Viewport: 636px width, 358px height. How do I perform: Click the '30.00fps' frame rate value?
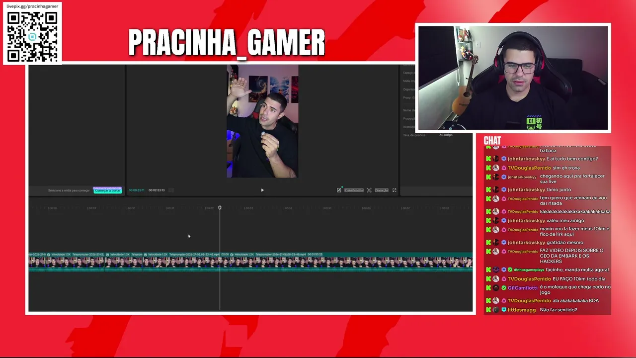click(446, 135)
